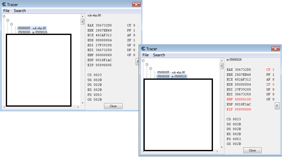The image size is (291, 163).
Task: Click the scroll-up arrow of the front Tracer tree
Action: pos(222,61)
